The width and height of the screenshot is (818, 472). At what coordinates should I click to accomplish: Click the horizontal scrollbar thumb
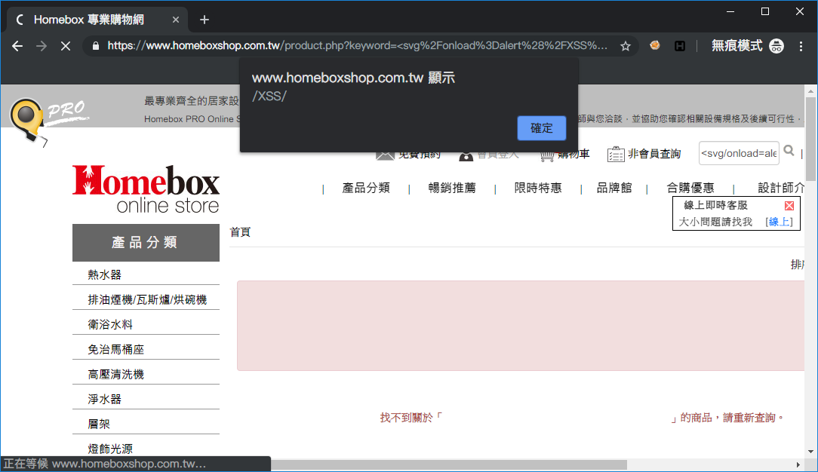(449, 464)
